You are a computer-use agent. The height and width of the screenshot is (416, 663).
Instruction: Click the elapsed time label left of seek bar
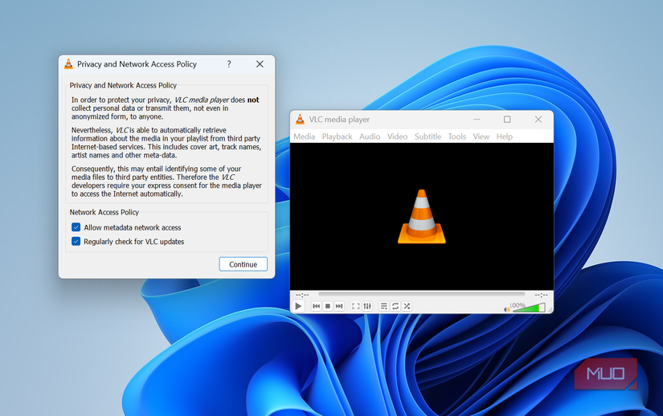[302, 295]
